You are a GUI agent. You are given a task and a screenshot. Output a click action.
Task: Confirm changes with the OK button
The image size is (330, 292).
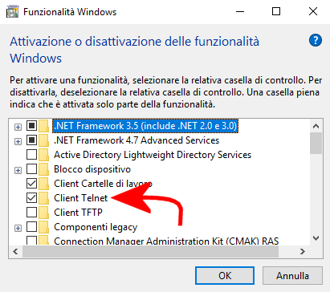(225, 275)
